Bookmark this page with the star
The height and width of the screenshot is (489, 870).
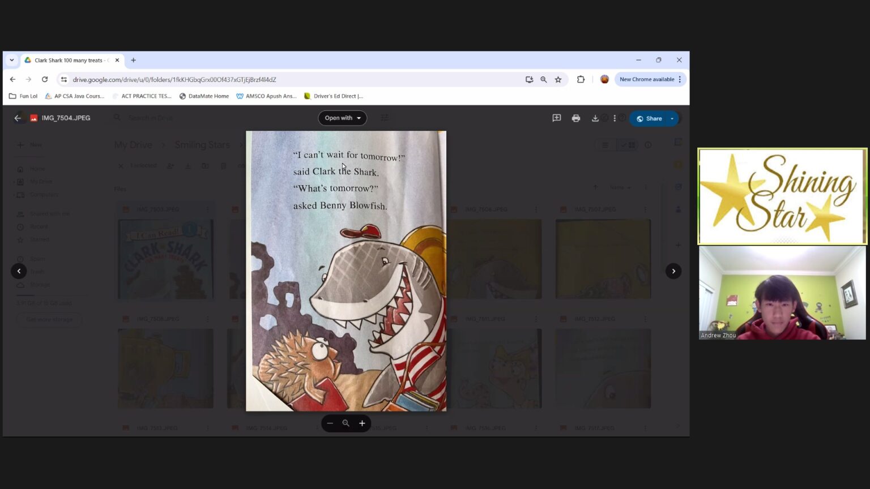point(558,80)
